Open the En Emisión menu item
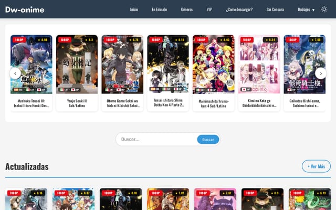The height and width of the screenshot is (210, 336). [160, 9]
